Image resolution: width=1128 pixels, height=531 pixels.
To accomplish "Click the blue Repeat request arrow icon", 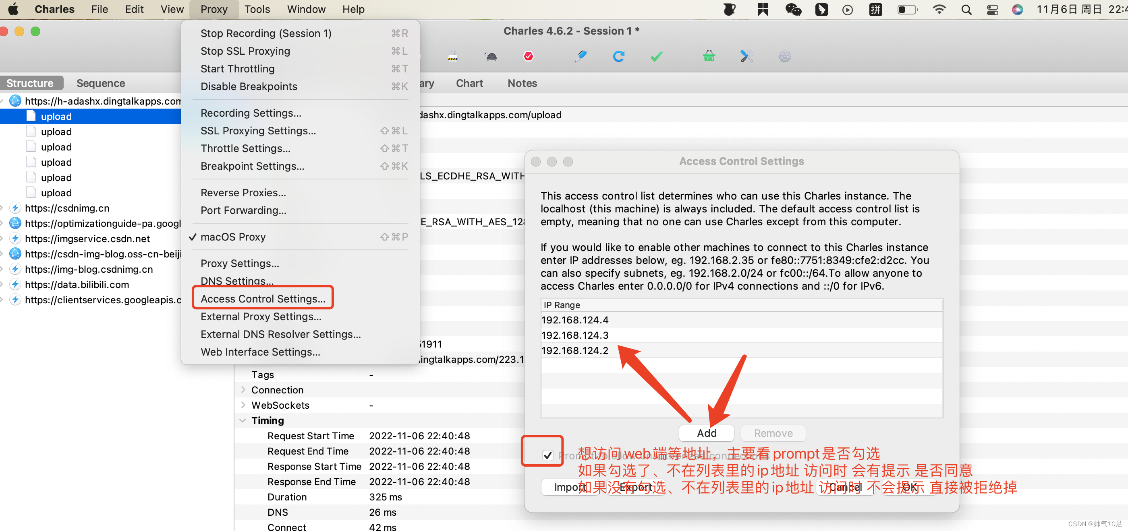I will (x=618, y=56).
